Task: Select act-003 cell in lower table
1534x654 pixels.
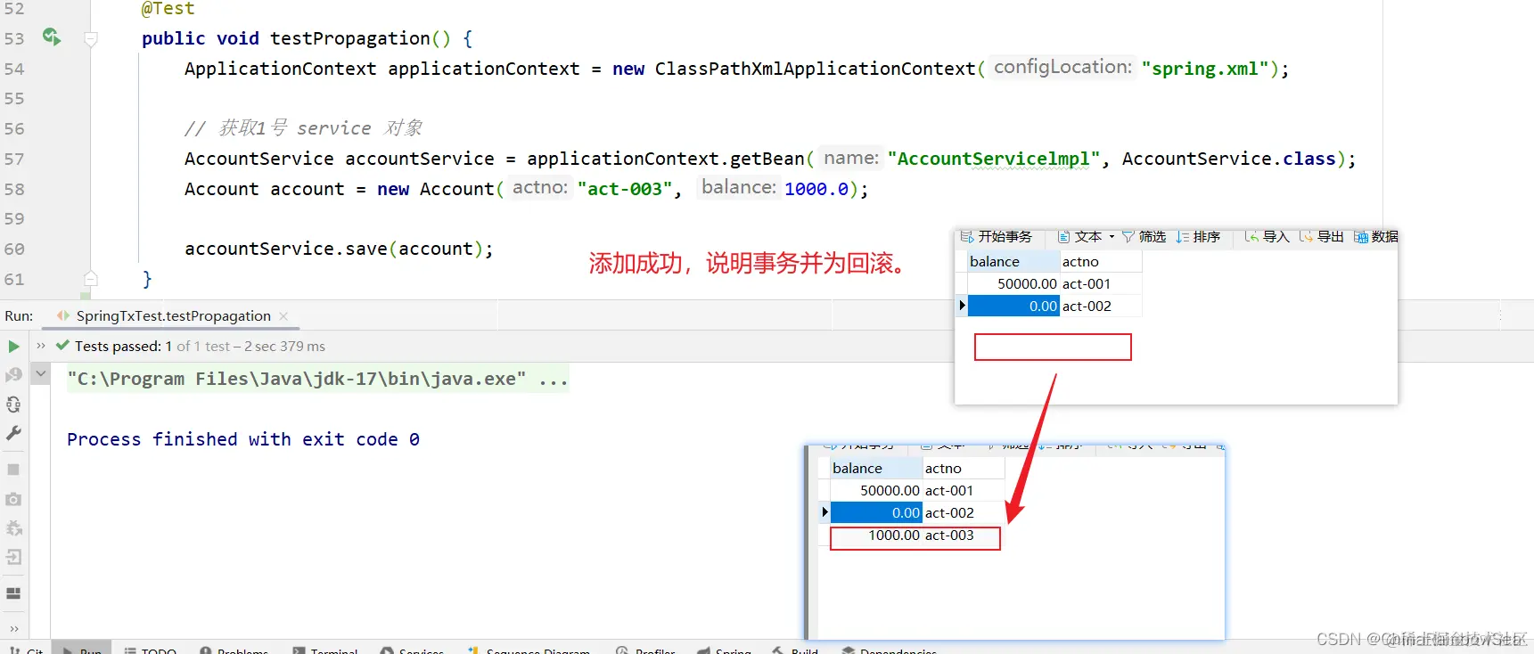Action: point(964,535)
